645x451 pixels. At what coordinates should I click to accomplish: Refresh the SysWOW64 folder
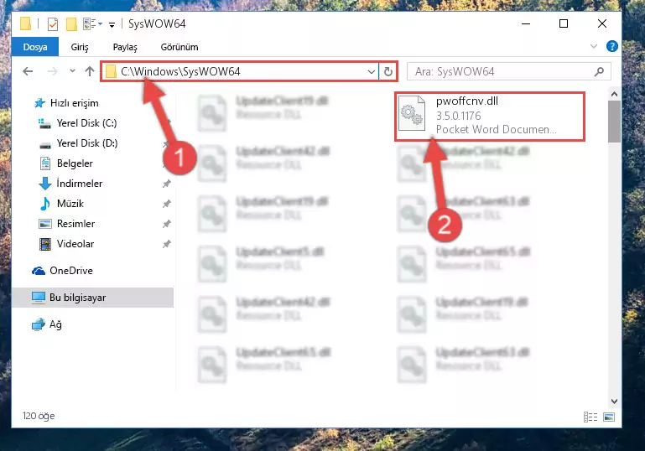(x=388, y=71)
